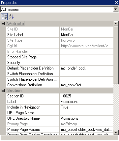This screenshot has width=119, height=141.
Task: Close the Properties panel
Action: [x=117, y=3]
